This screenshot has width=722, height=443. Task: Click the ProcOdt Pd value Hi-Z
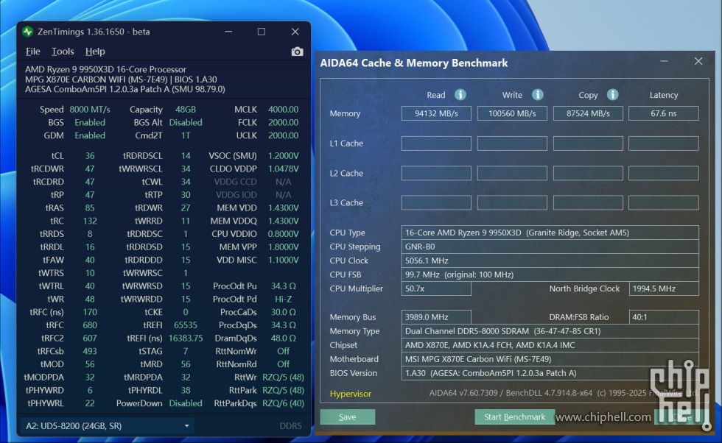point(283,299)
